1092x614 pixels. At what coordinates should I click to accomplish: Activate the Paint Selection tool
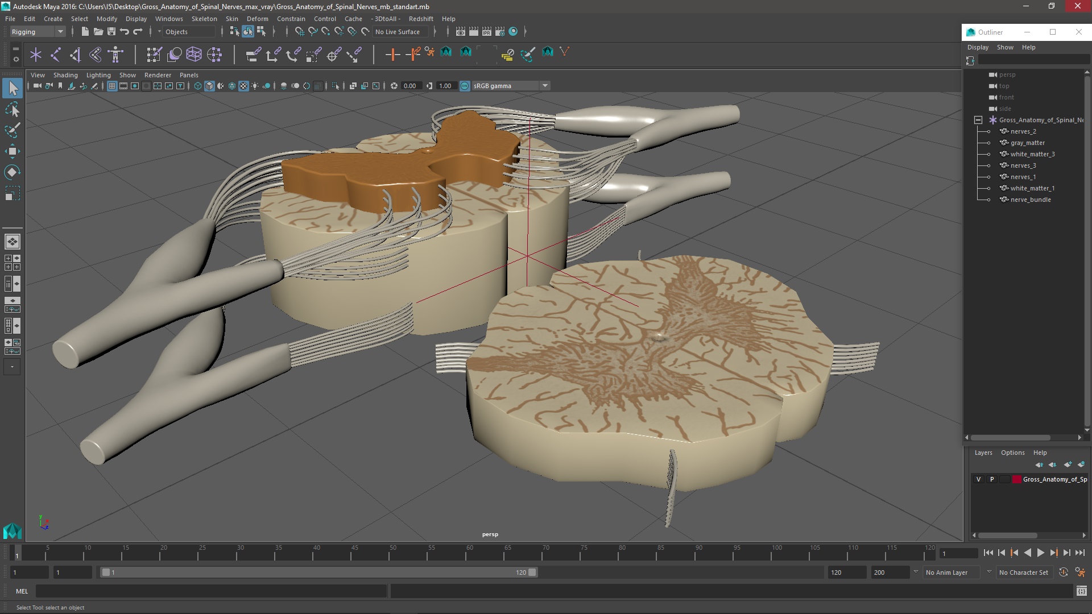tap(13, 130)
